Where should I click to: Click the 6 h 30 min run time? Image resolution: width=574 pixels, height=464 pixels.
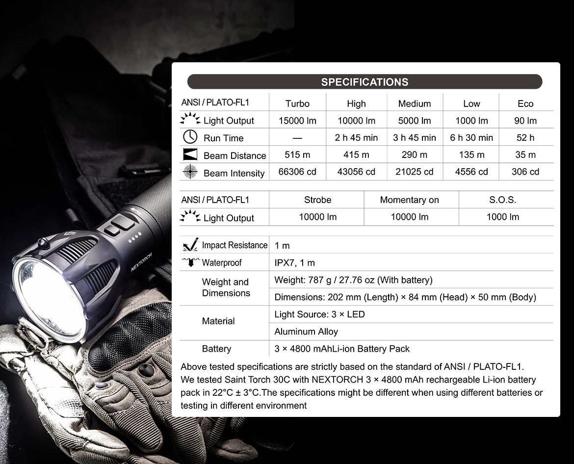[x=471, y=138]
